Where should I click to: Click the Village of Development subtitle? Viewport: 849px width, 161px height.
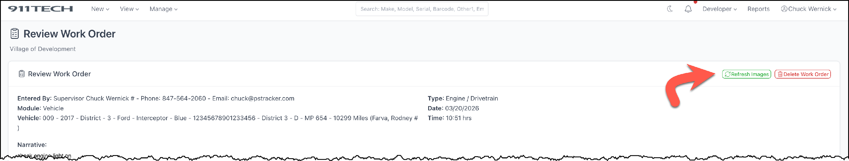click(42, 49)
